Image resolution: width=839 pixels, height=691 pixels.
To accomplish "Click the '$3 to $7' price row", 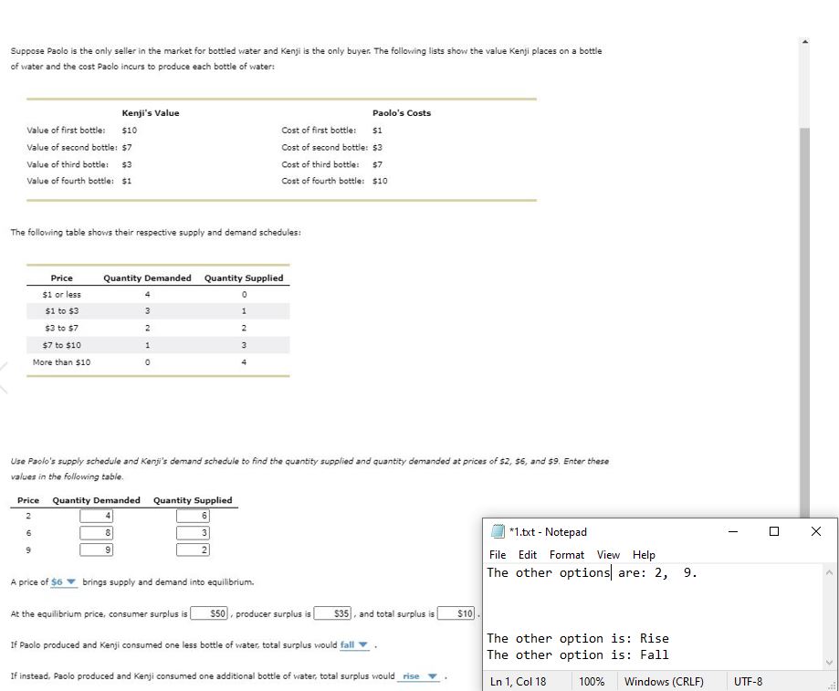I will pyautogui.click(x=158, y=328).
